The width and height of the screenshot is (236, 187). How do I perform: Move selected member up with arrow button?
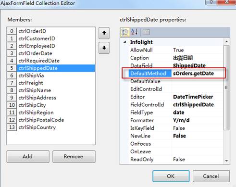(x=104, y=33)
